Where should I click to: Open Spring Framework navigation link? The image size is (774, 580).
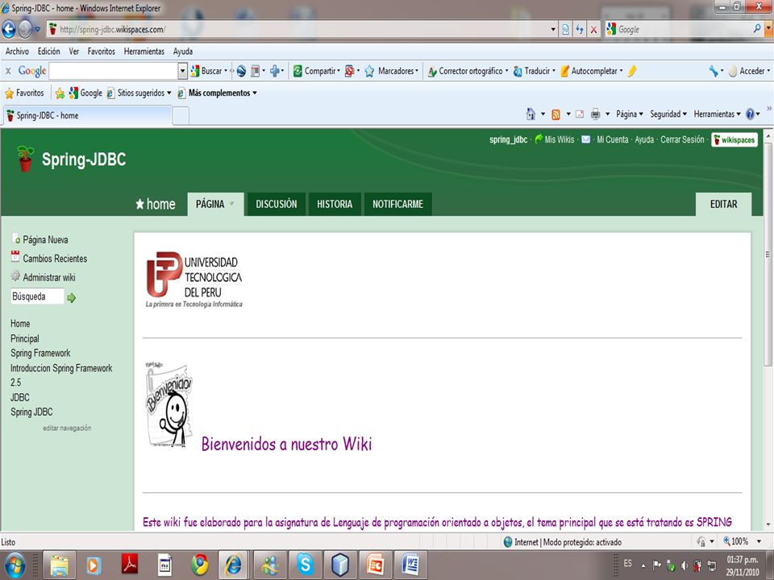(x=40, y=353)
